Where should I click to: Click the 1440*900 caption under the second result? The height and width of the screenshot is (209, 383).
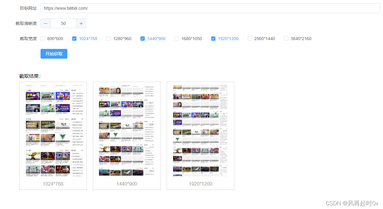click(x=127, y=184)
